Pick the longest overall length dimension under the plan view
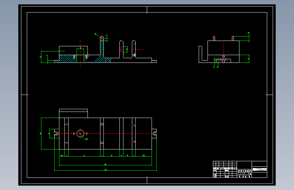Viewport: 294px width, 190px height. pos(105,170)
